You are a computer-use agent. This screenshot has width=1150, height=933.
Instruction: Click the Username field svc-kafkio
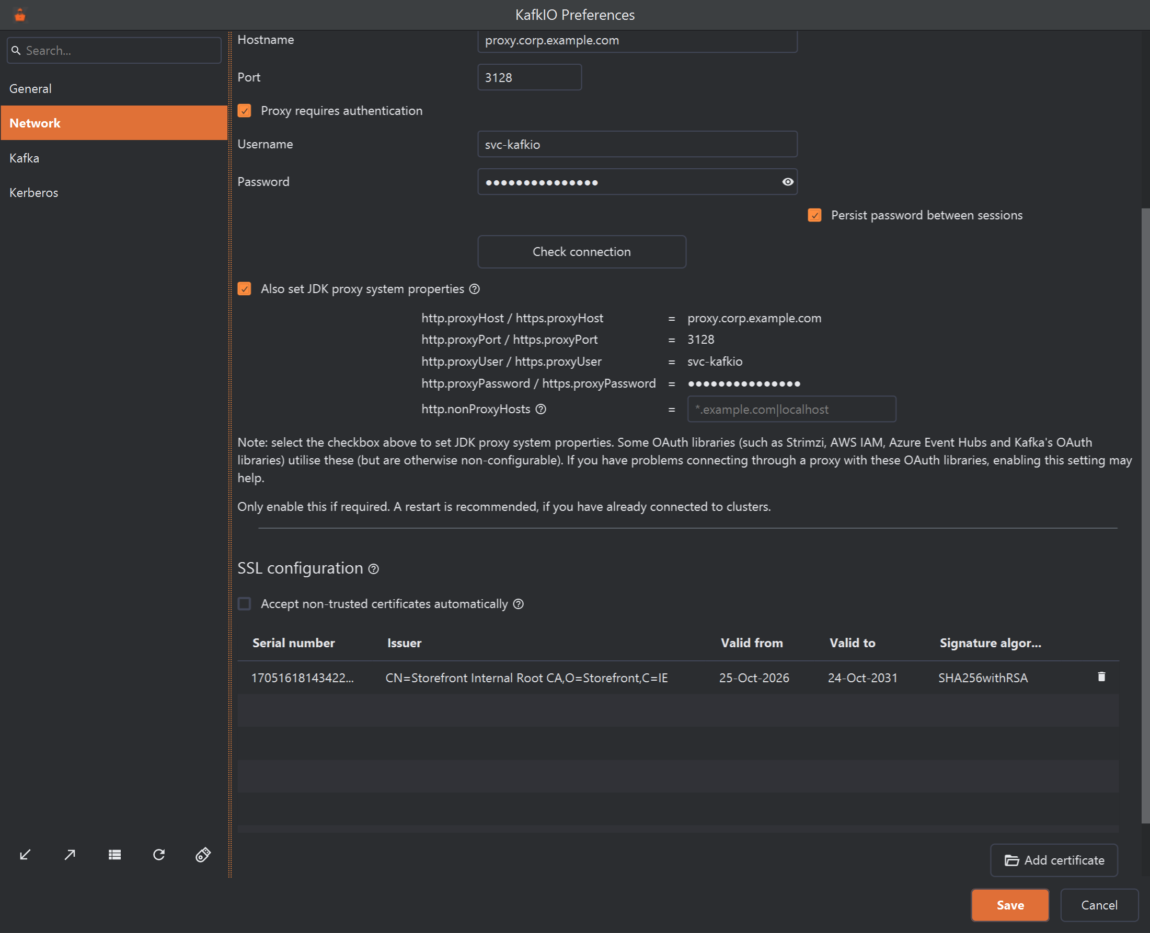click(x=637, y=144)
